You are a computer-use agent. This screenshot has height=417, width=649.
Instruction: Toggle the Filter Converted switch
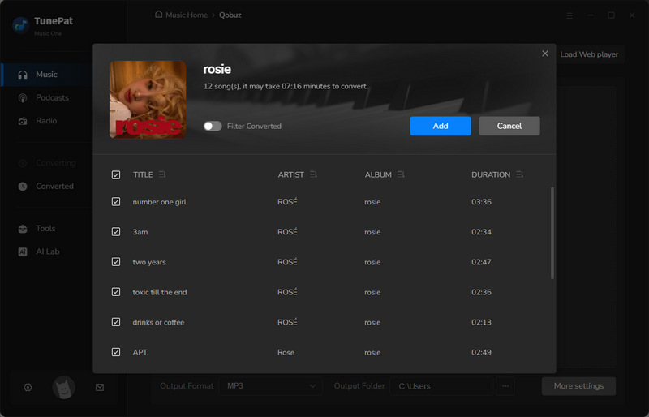pyautogui.click(x=213, y=126)
